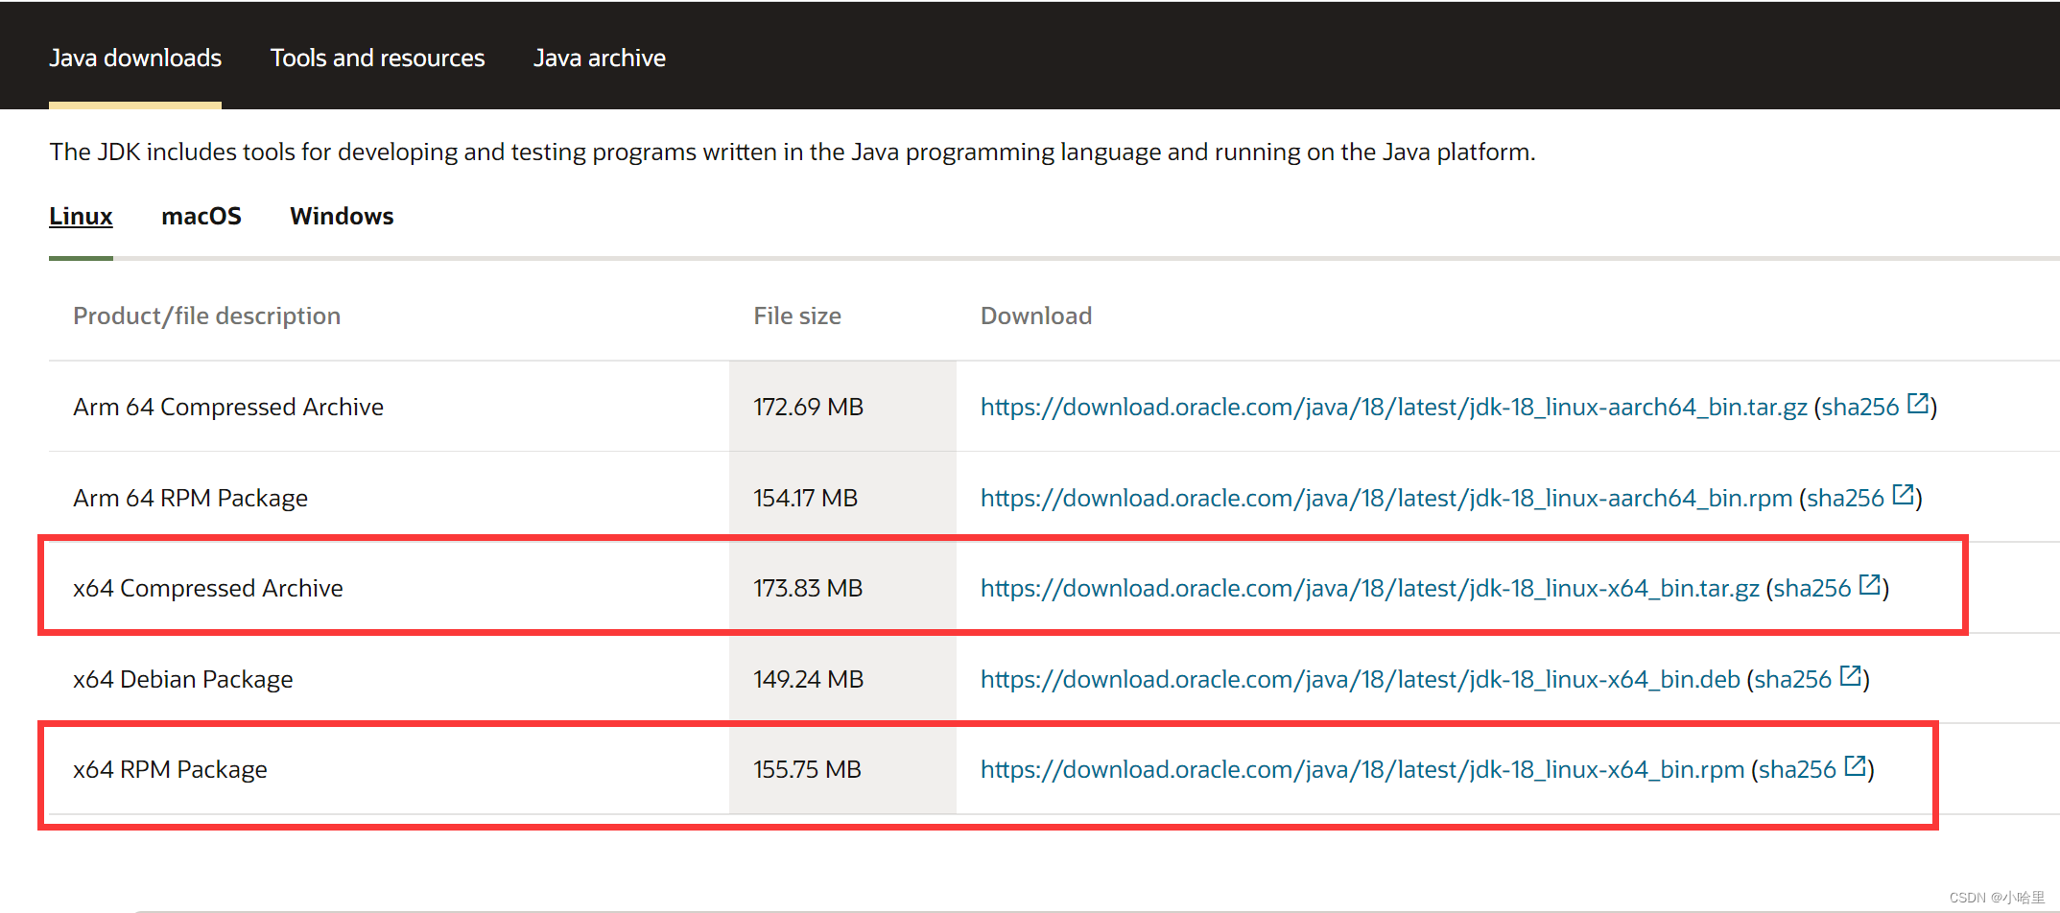Viewport: 2060px width, 913px height.
Task: Click external-link icon in x64 Debian Package row
Action: pyautogui.click(x=1850, y=676)
